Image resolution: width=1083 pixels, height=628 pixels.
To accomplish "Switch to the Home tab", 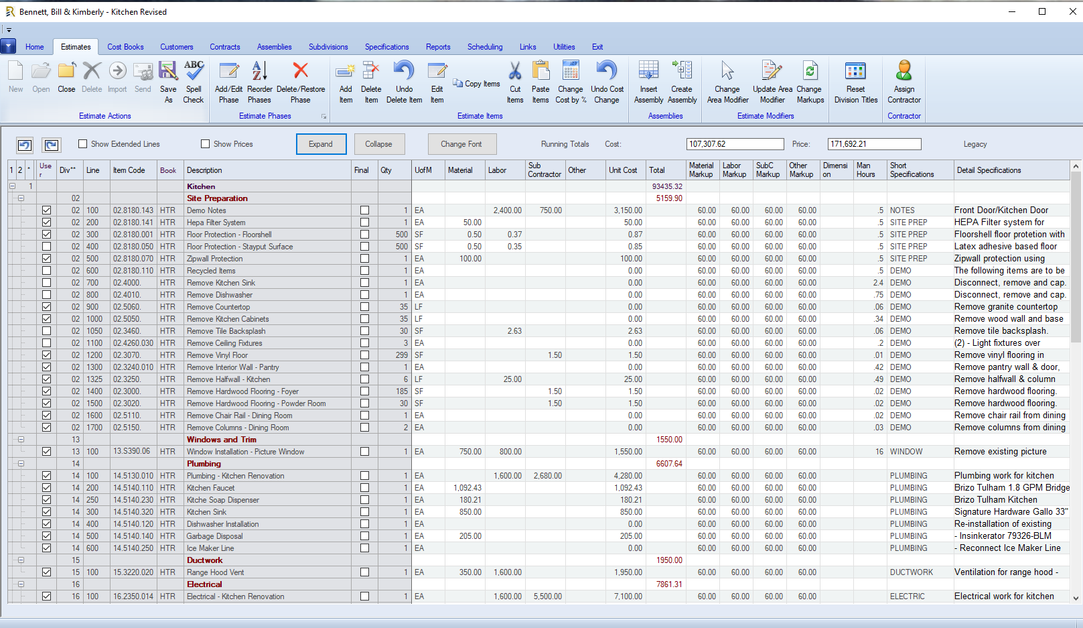I will click(35, 47).
